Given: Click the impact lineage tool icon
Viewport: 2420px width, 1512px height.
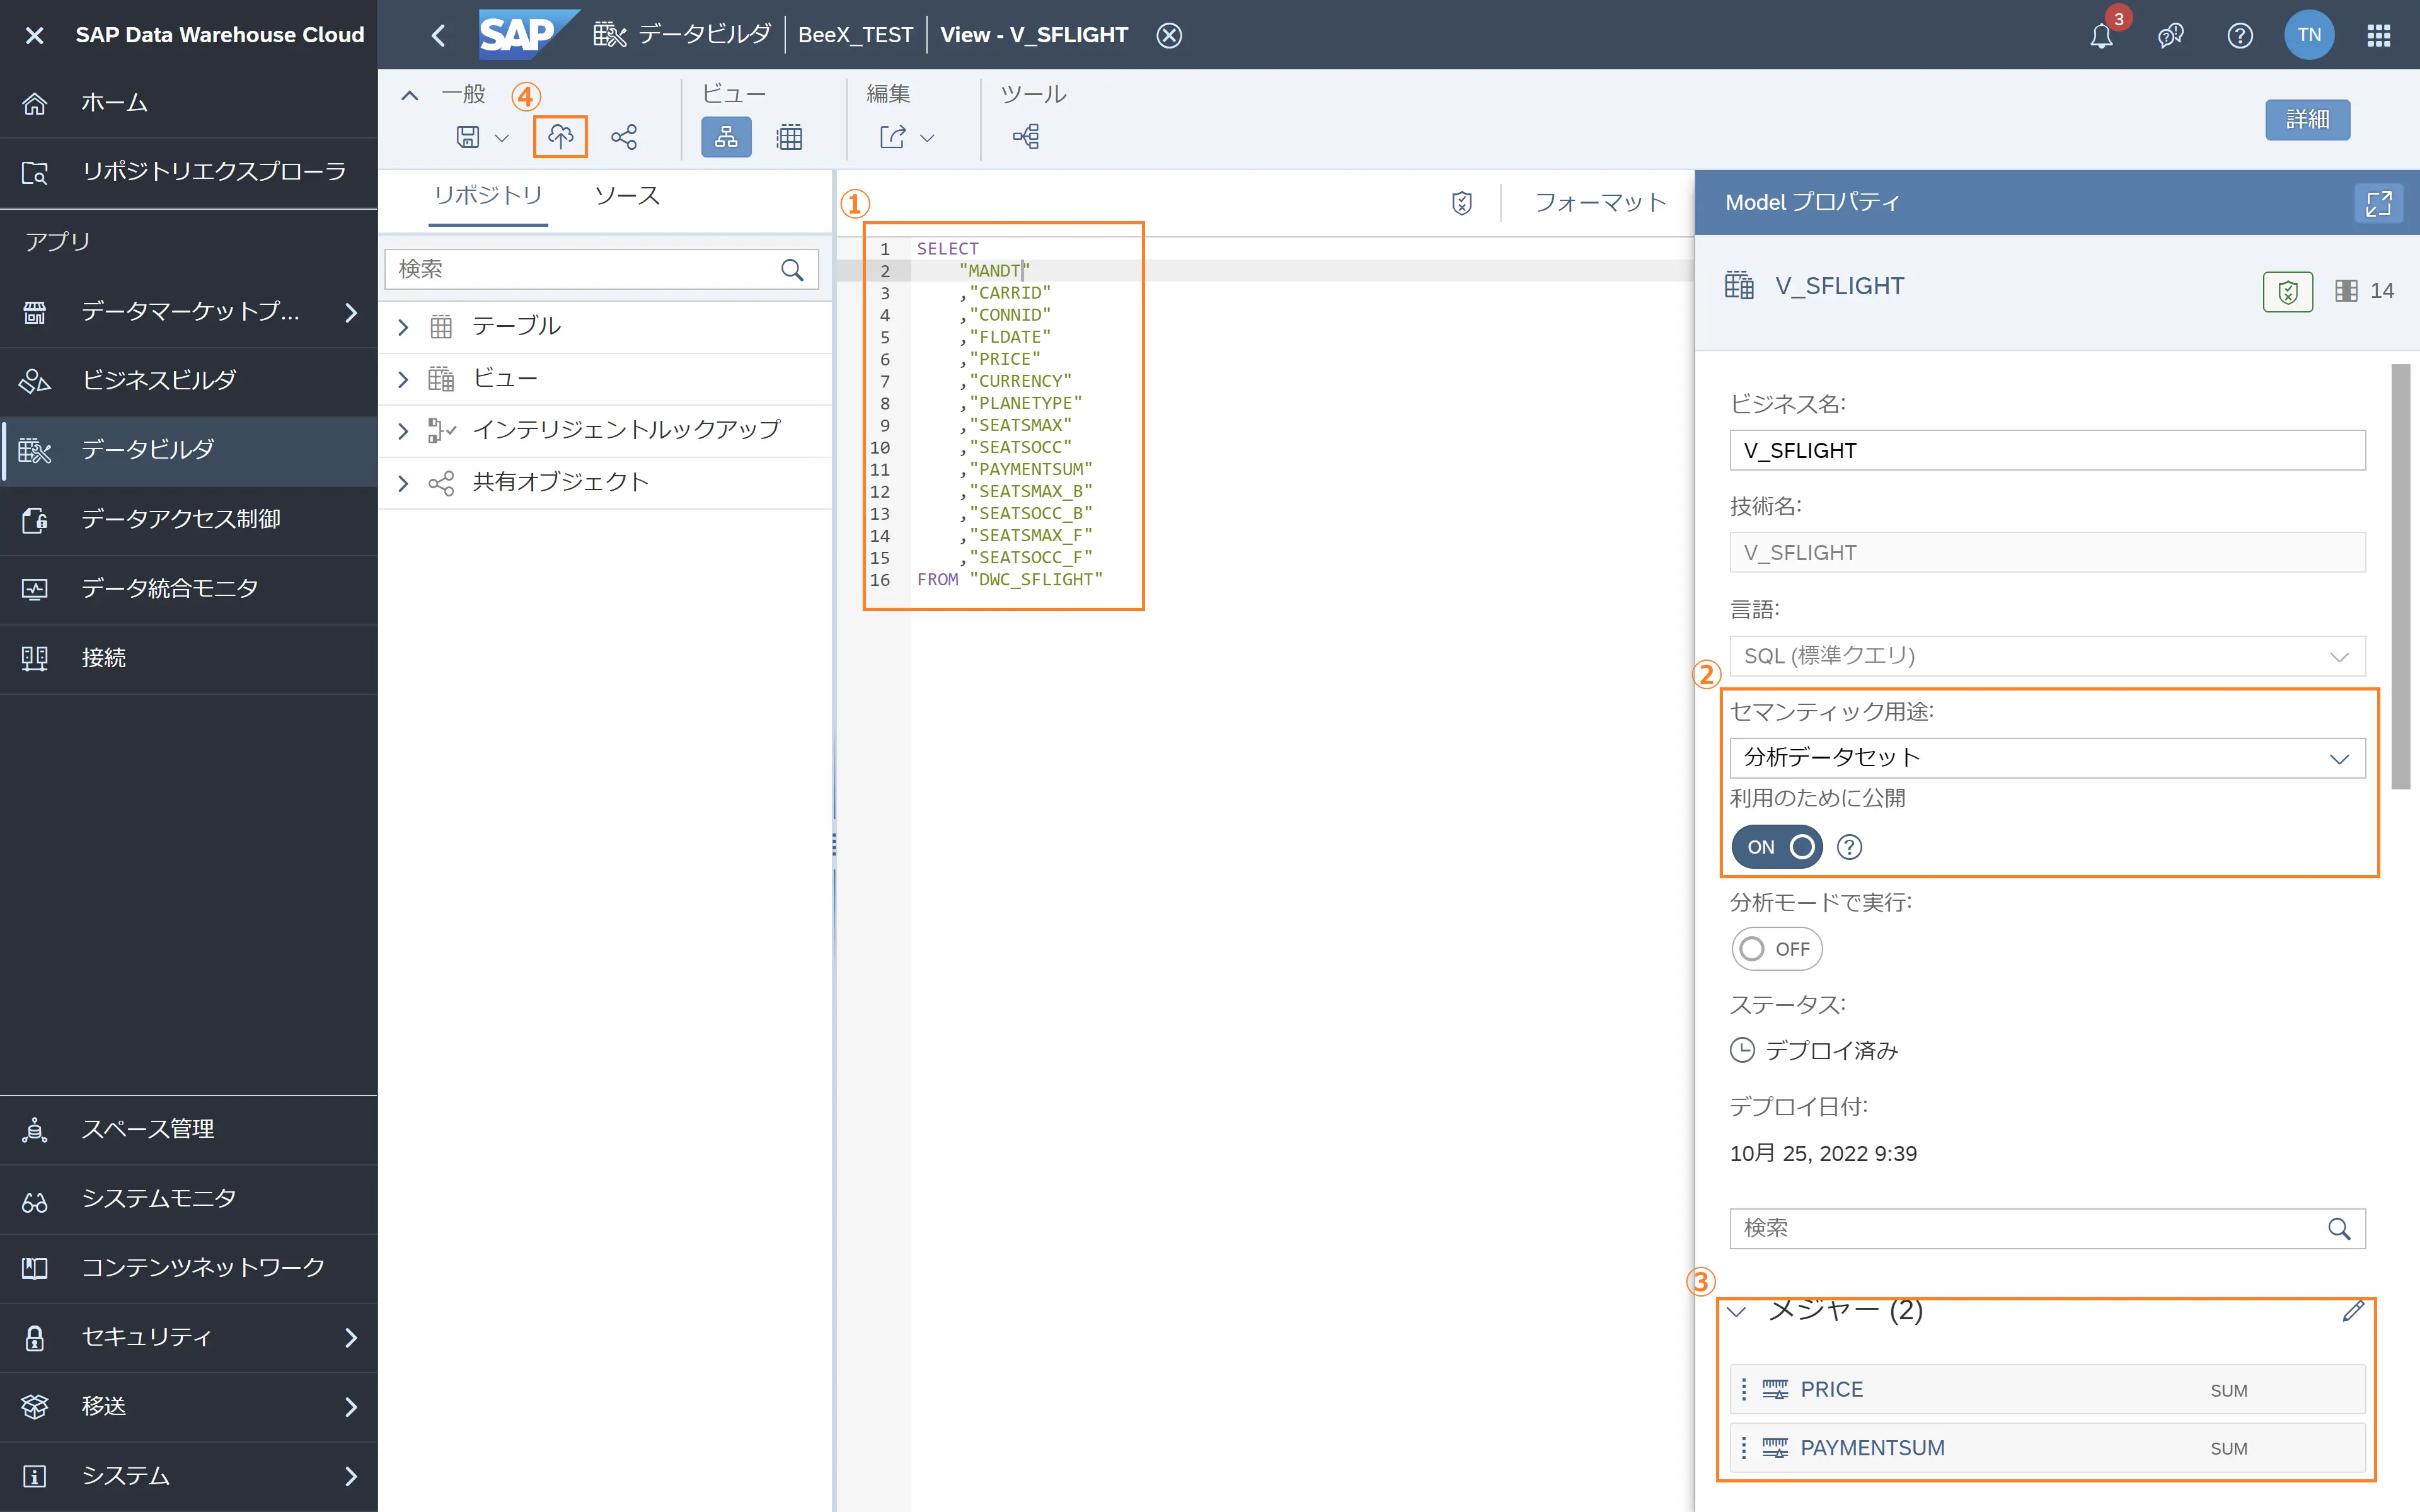Looking at the screenshot, I should (1026, 137).
